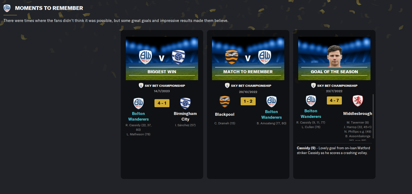The width and height of the screenshot is (412, 194).
Task: Click Sky Bet Championship logo dated 14/1/2023
Action: [x=141, y=85]
